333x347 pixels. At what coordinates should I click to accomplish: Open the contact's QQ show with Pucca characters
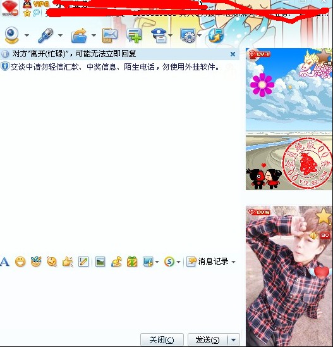pyautogui.click(x=289, y=119)
